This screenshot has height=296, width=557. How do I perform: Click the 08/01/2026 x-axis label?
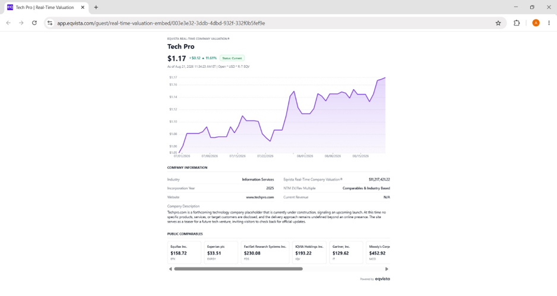(305, 156)
